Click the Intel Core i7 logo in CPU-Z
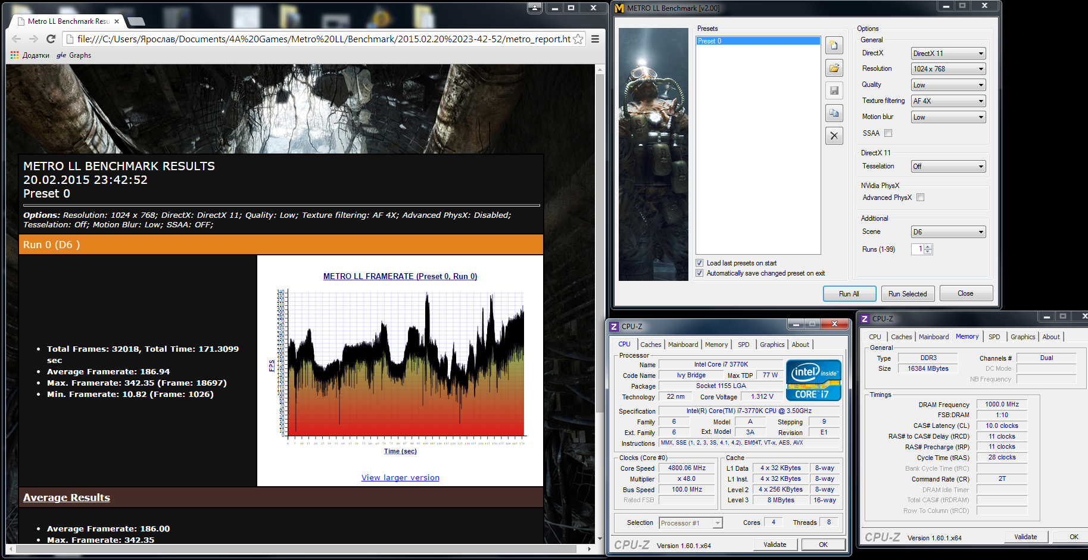The width and height of the screenshot is (1088, 560). tap(813, 380)
